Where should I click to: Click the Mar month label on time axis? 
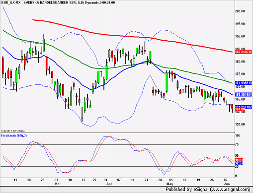click(x=57, y=184)
